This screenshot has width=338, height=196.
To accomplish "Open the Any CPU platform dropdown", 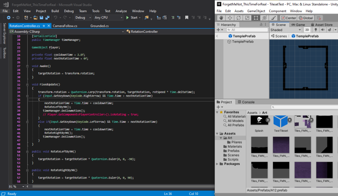I will [108, 18].
